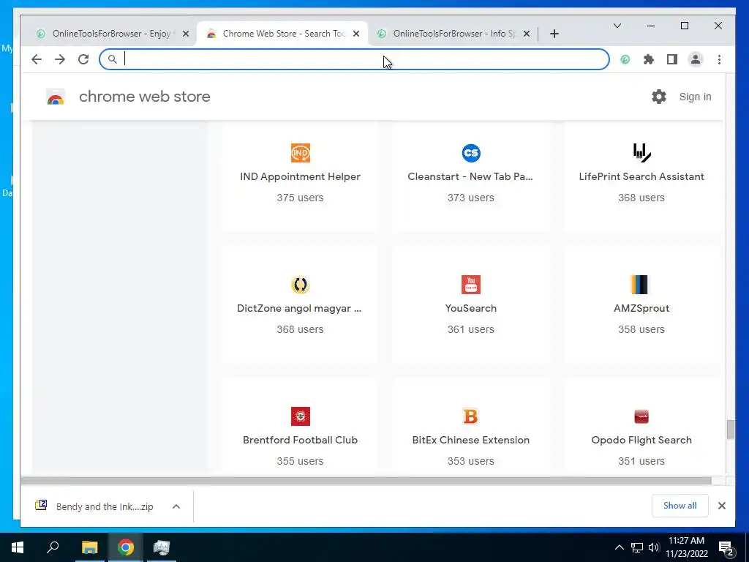The width and height of the screenshot is (749, 562).
Task: Click Show all downloads button
Action: (x=680, y=506)
